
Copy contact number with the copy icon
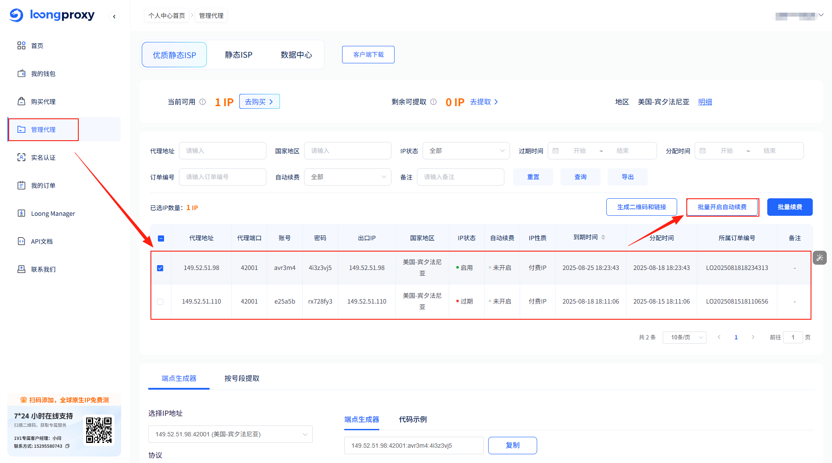pos(67,446)
